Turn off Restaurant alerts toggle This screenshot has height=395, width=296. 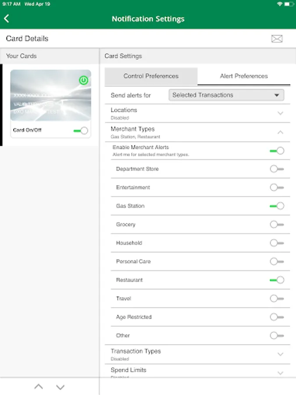[277, 280]
